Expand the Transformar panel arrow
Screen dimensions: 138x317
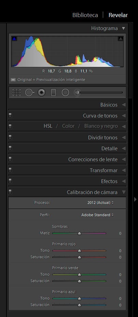point(124,170)
